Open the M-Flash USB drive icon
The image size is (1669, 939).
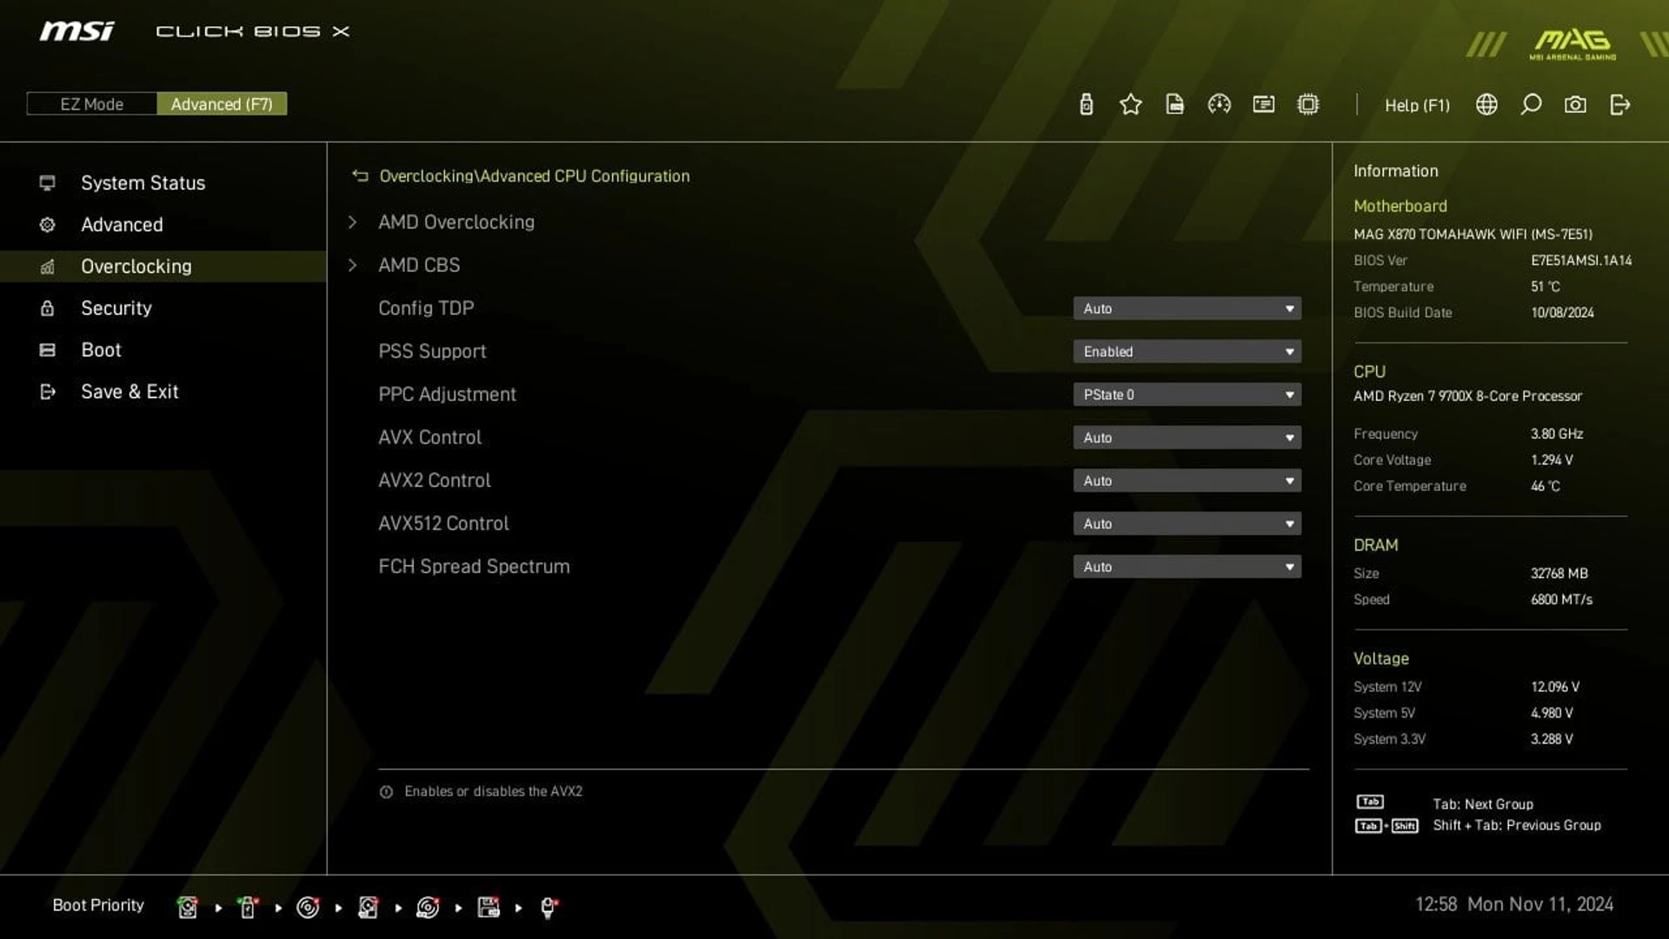pyautogui.click(x=1086, y=104)
